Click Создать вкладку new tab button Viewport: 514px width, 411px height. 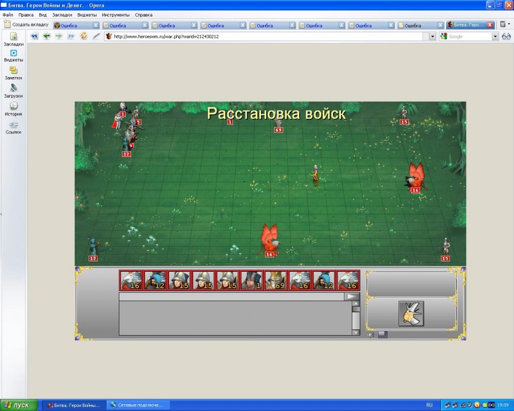click(x=26, y=25)
